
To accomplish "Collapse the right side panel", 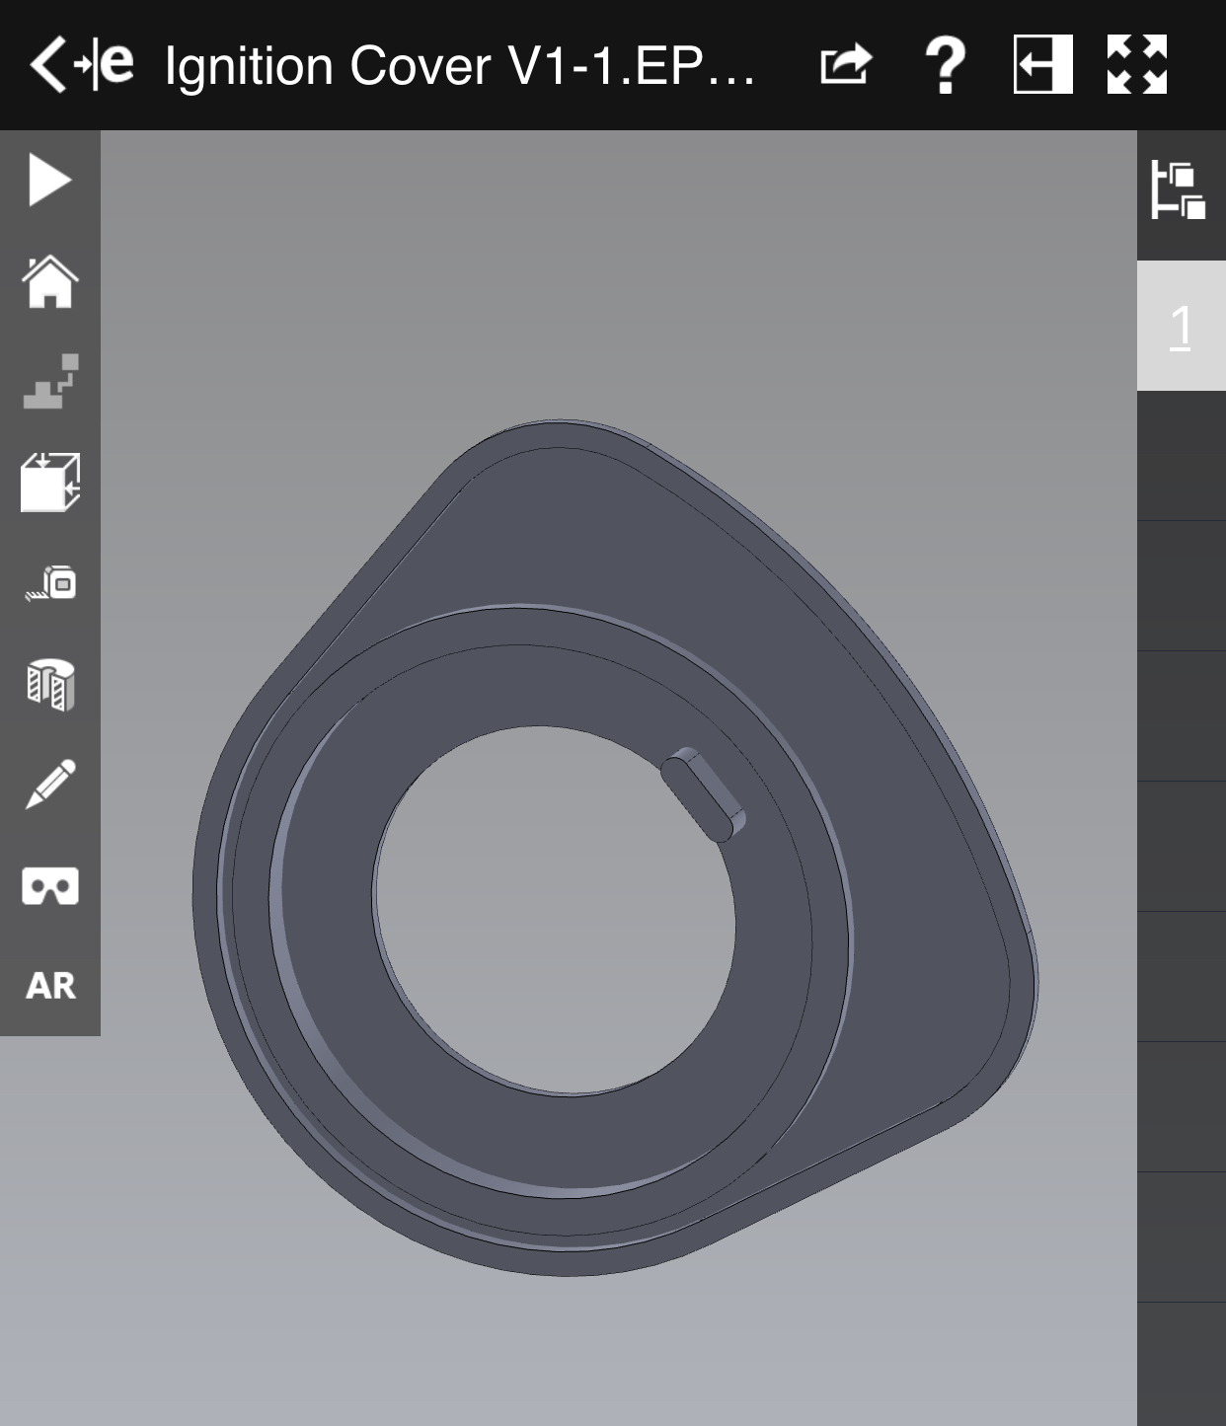I will coord(1042,65).
